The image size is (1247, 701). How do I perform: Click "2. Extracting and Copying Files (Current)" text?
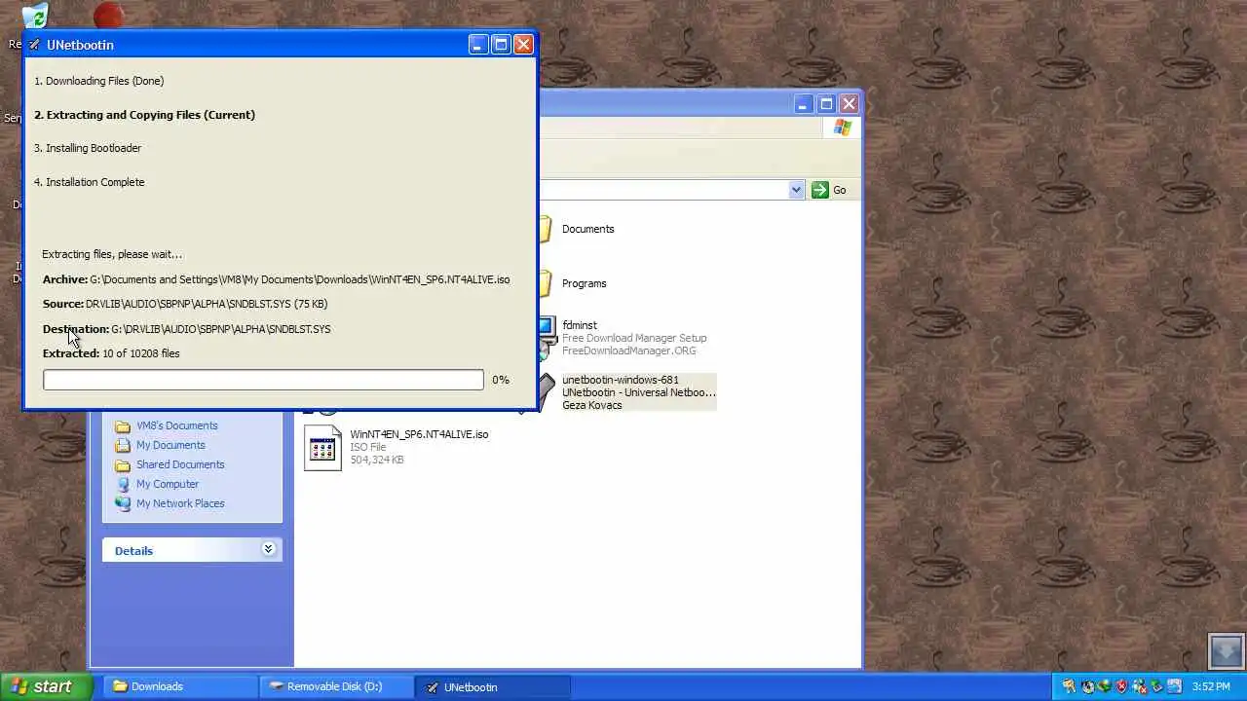(x=144, y=115)
